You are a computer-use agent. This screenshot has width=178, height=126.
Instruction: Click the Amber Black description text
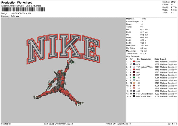pyautogui.click(x=146, y=97)
